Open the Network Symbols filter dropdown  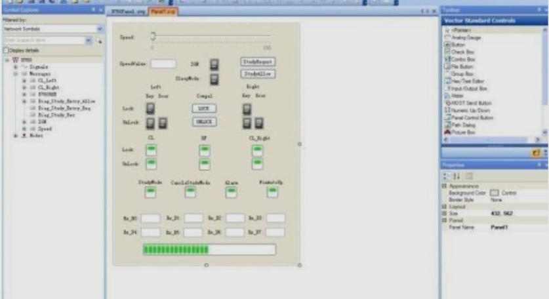coord(100,30)
